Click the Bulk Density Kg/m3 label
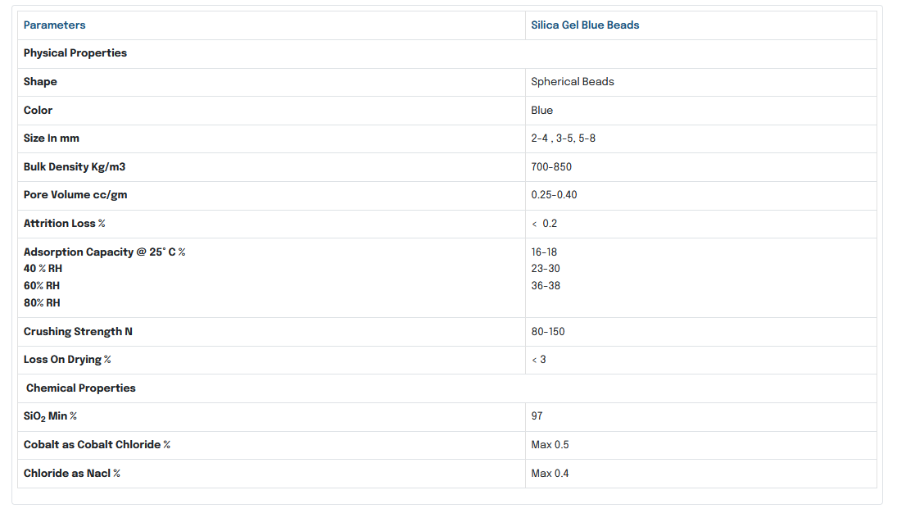 (75, 167)
